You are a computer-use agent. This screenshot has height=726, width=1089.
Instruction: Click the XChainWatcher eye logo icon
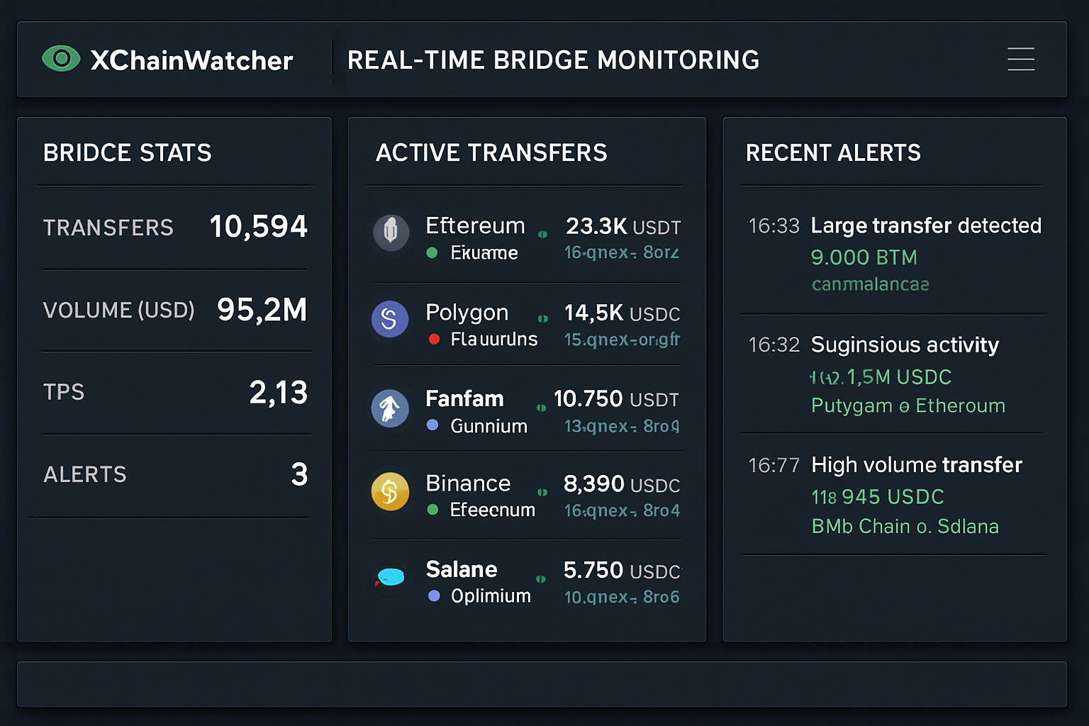pos(62,59)
